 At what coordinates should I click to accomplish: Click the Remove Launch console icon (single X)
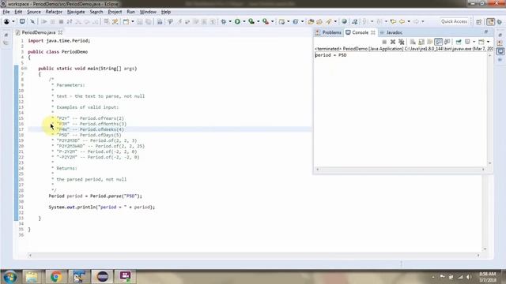[393, 42]
